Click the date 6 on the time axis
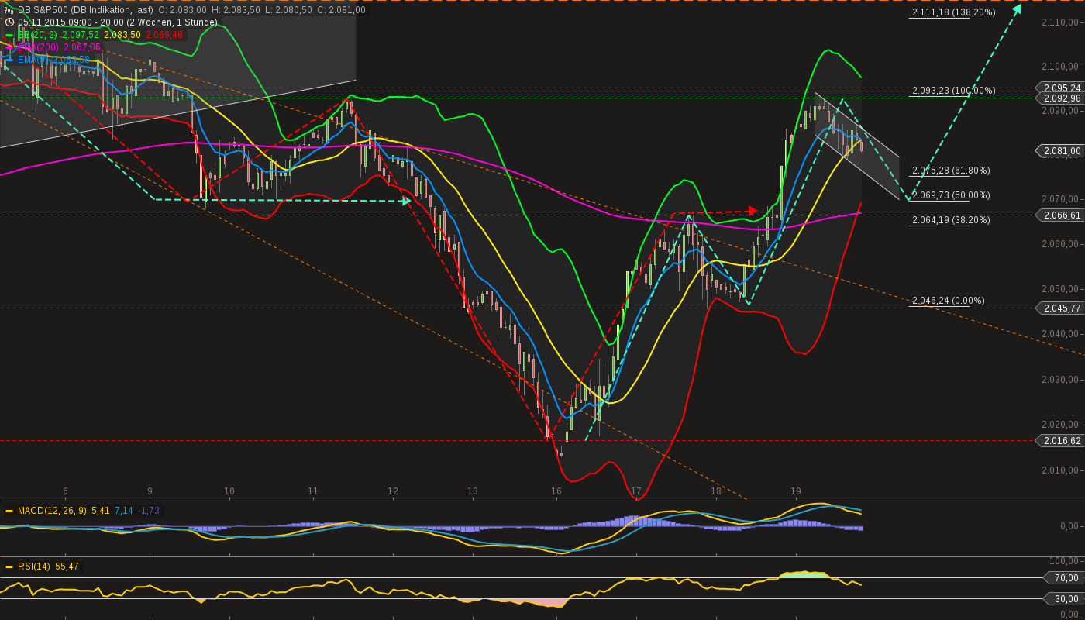Screen dimensions: 1085x620 click(65, 491)
